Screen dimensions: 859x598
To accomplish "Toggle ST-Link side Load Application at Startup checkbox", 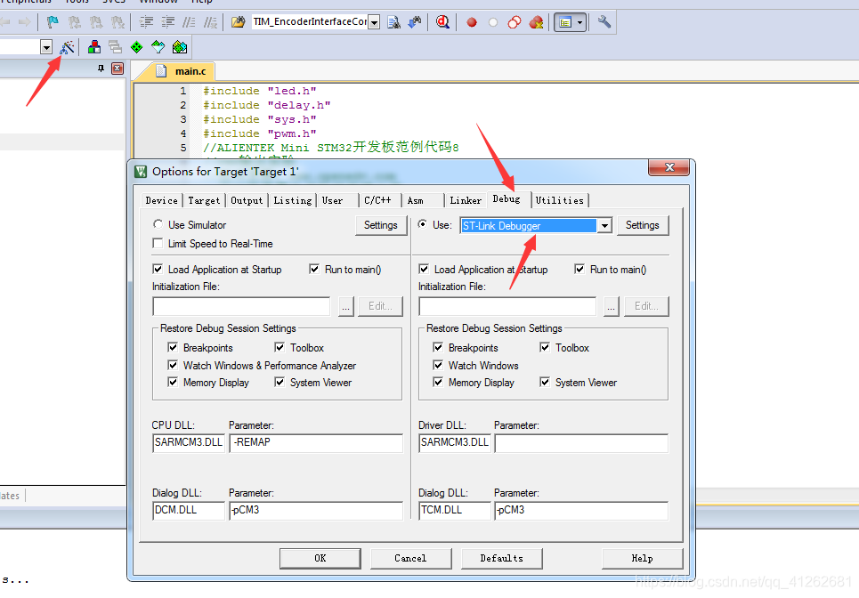I will pyautogui.click(x=424, y=269).
